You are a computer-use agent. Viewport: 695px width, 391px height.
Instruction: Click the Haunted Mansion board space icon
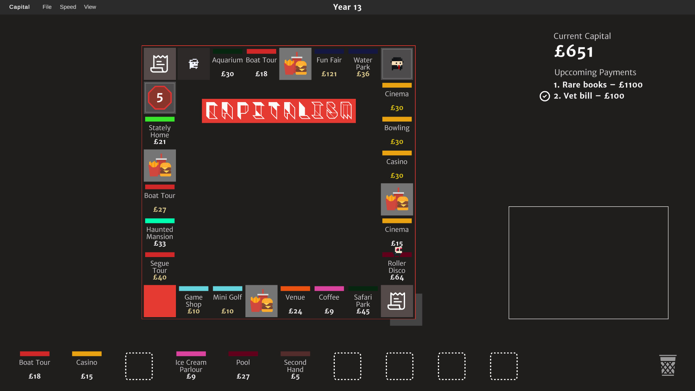tap(160, 233)
